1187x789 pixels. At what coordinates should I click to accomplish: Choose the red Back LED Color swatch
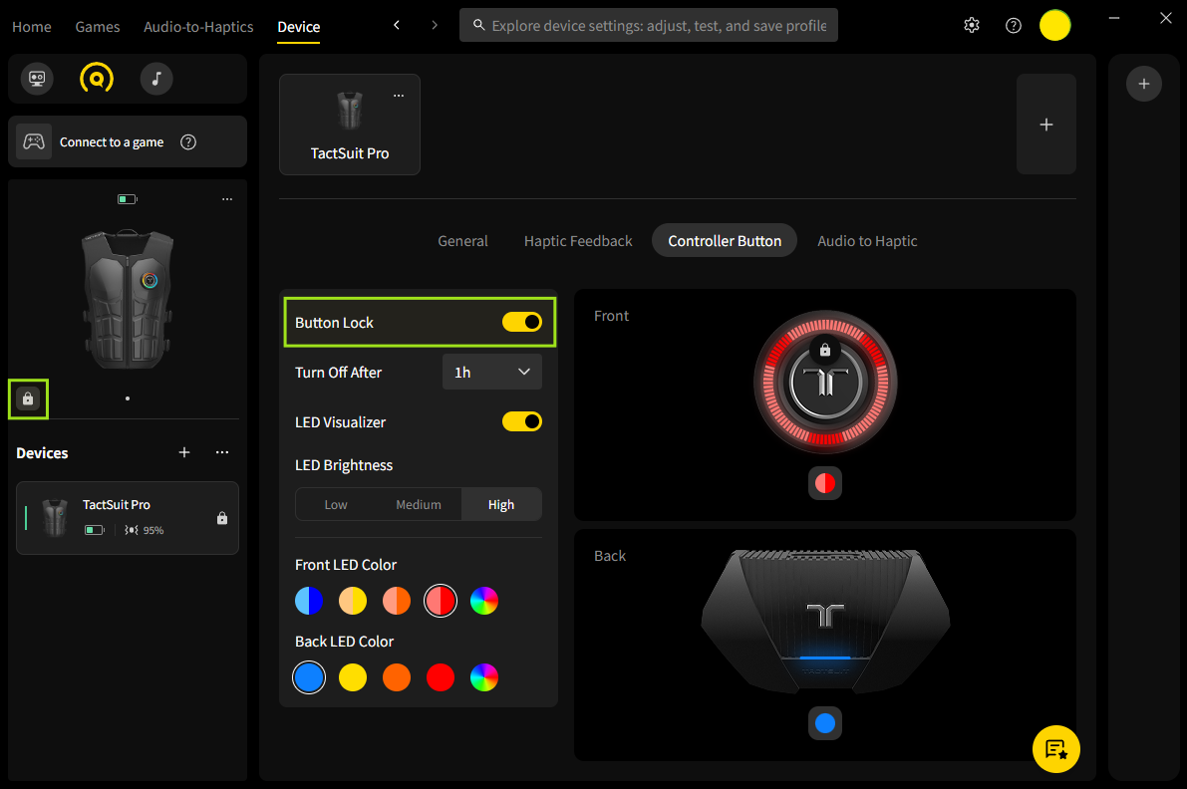point(441,677)
